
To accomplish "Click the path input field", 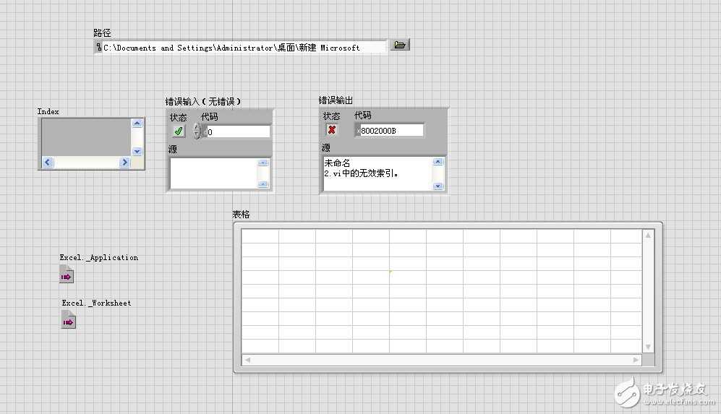I will pyautogui.click(x=244, y=48).
